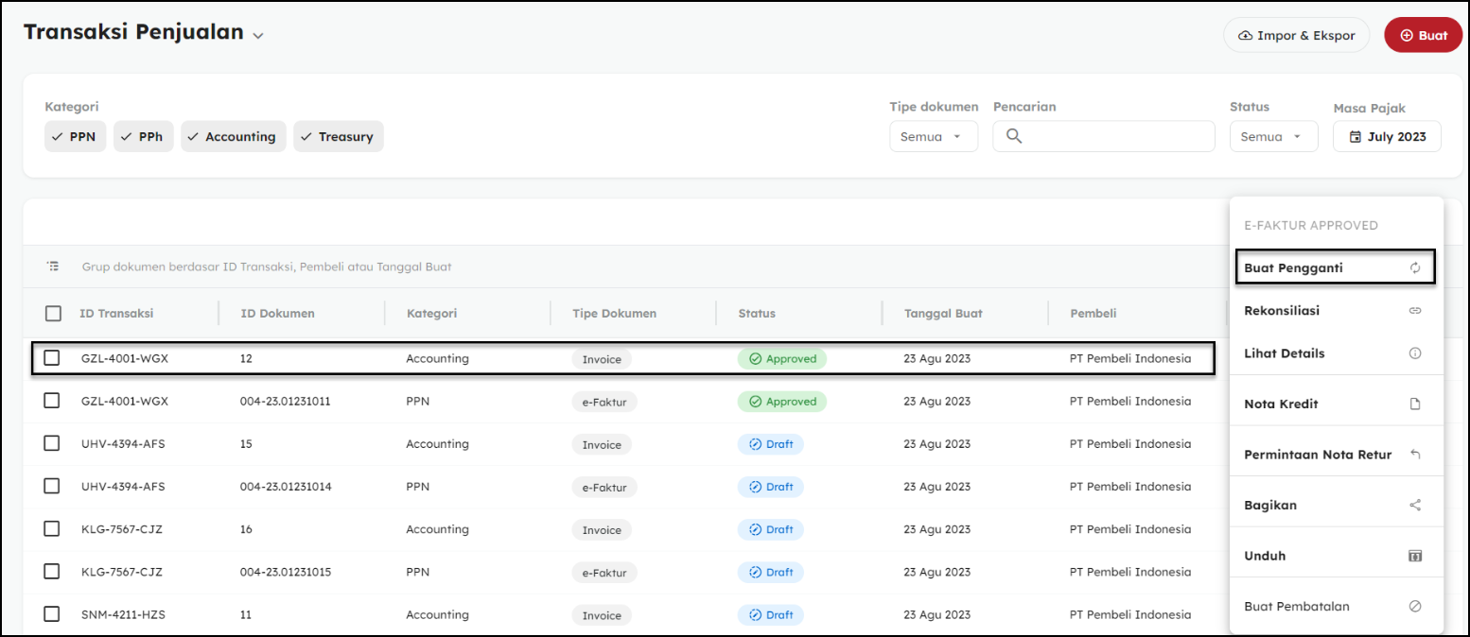The image size is (1470, 637).
Task: Click into the Pencarian search field
Action: point(1116,137)
